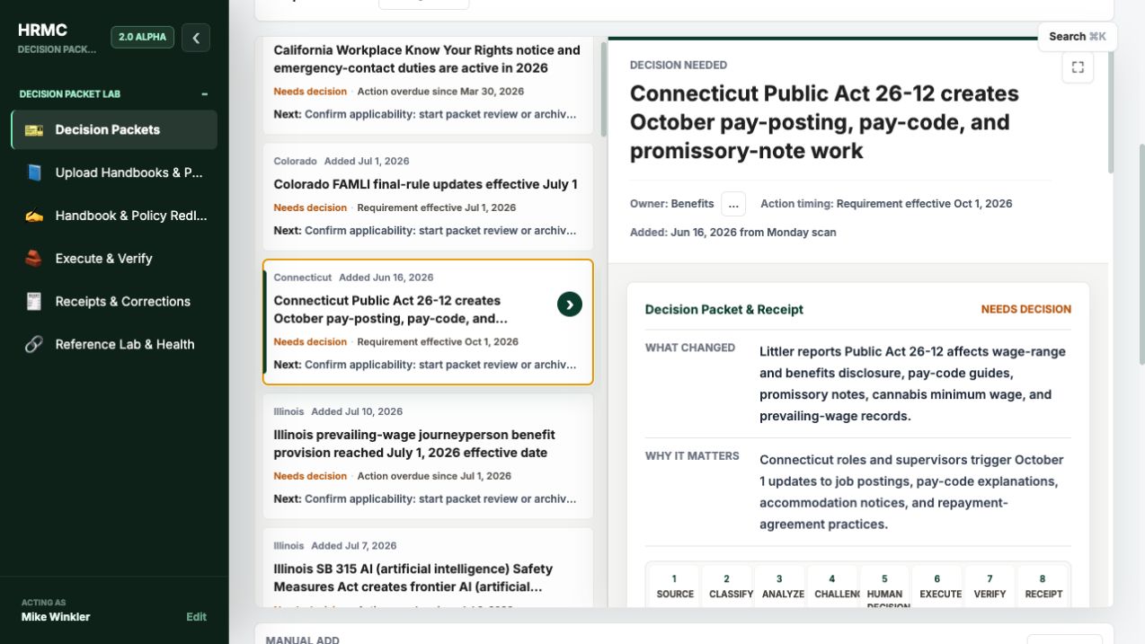Go to step 8 Receipt
Viewport: 1145px width, 644px height.
click(1043, 587)
